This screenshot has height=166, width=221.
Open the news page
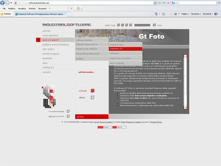[x=45, y=63]
